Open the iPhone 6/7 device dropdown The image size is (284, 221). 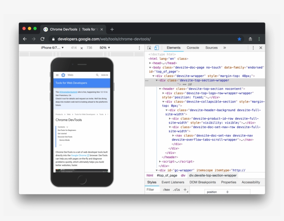pos(52,48)
